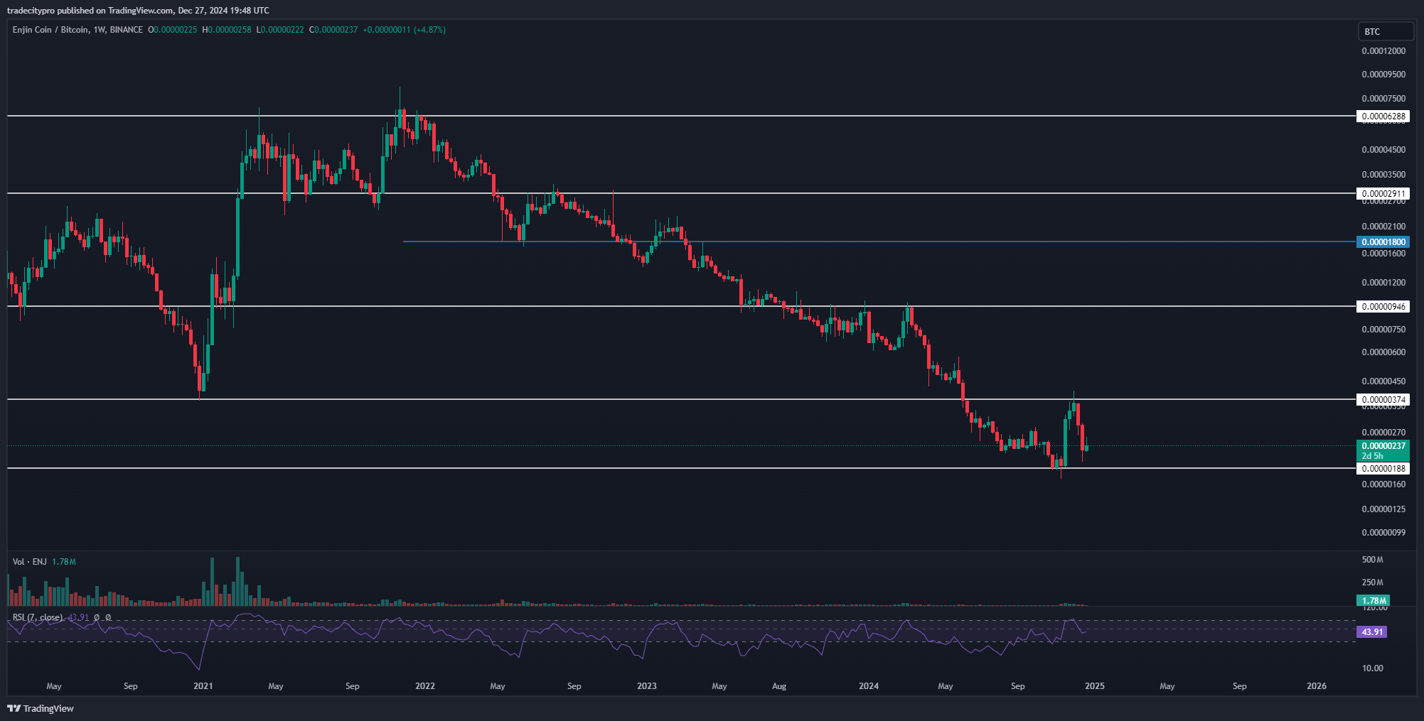Click the 0.00007500 price axis tick
Viewport: 1424px width, 721px height.
[1383, 99]
